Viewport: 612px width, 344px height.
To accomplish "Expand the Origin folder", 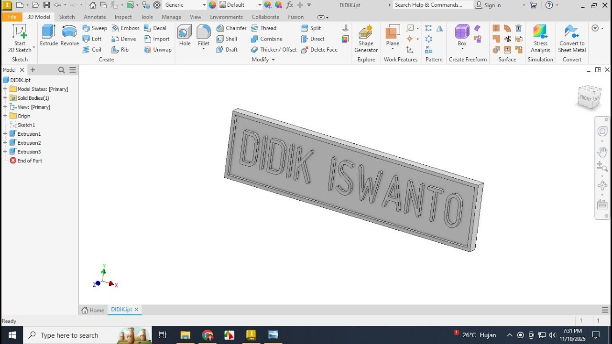I will click(x=5, y=116).
